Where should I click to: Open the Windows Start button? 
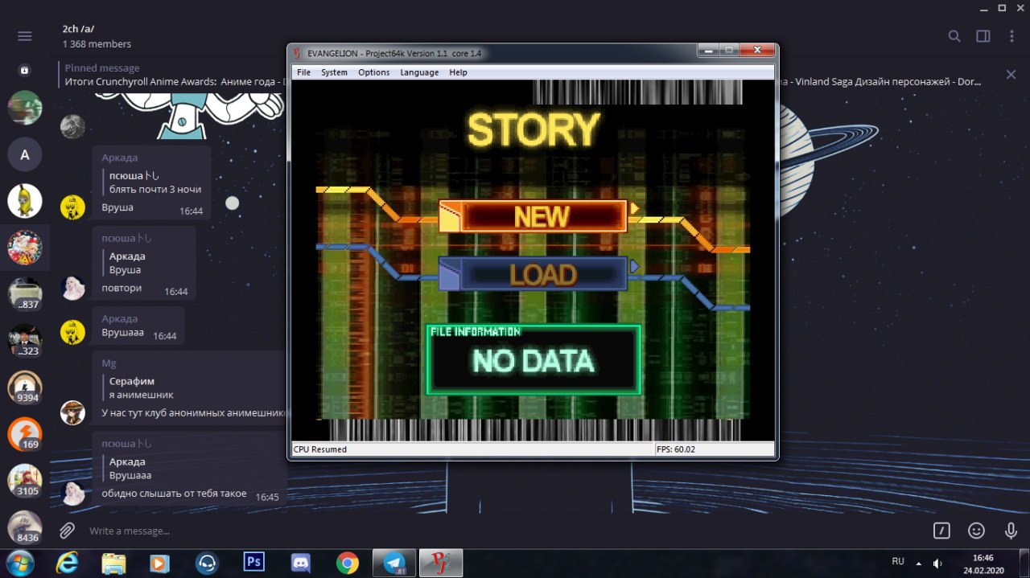click(19, 562)
